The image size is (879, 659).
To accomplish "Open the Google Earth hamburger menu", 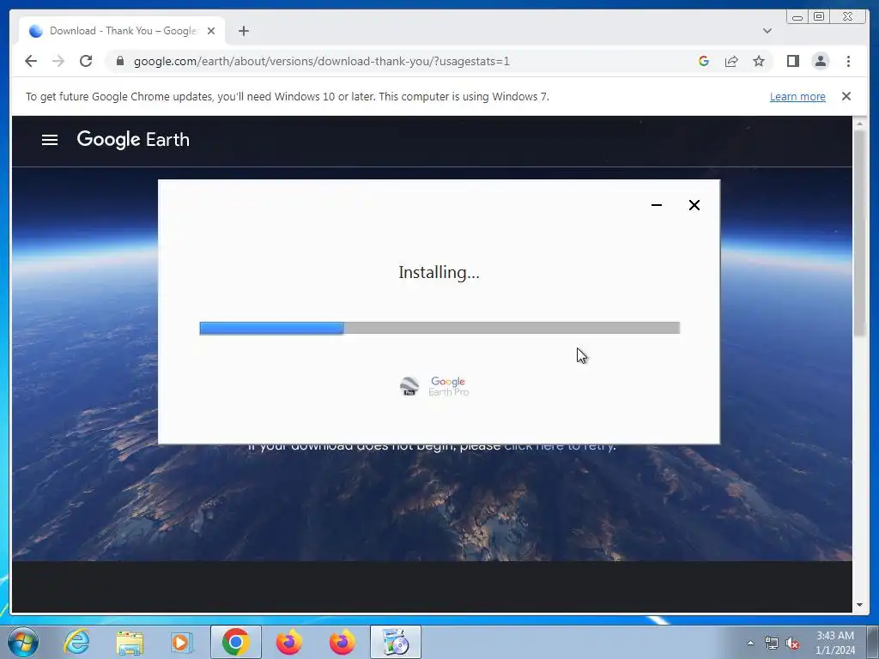I will tap(50, 140).
